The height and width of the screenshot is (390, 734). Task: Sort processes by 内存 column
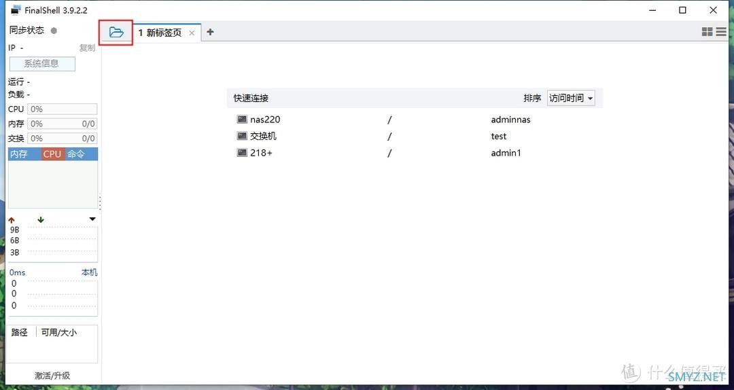24,154
